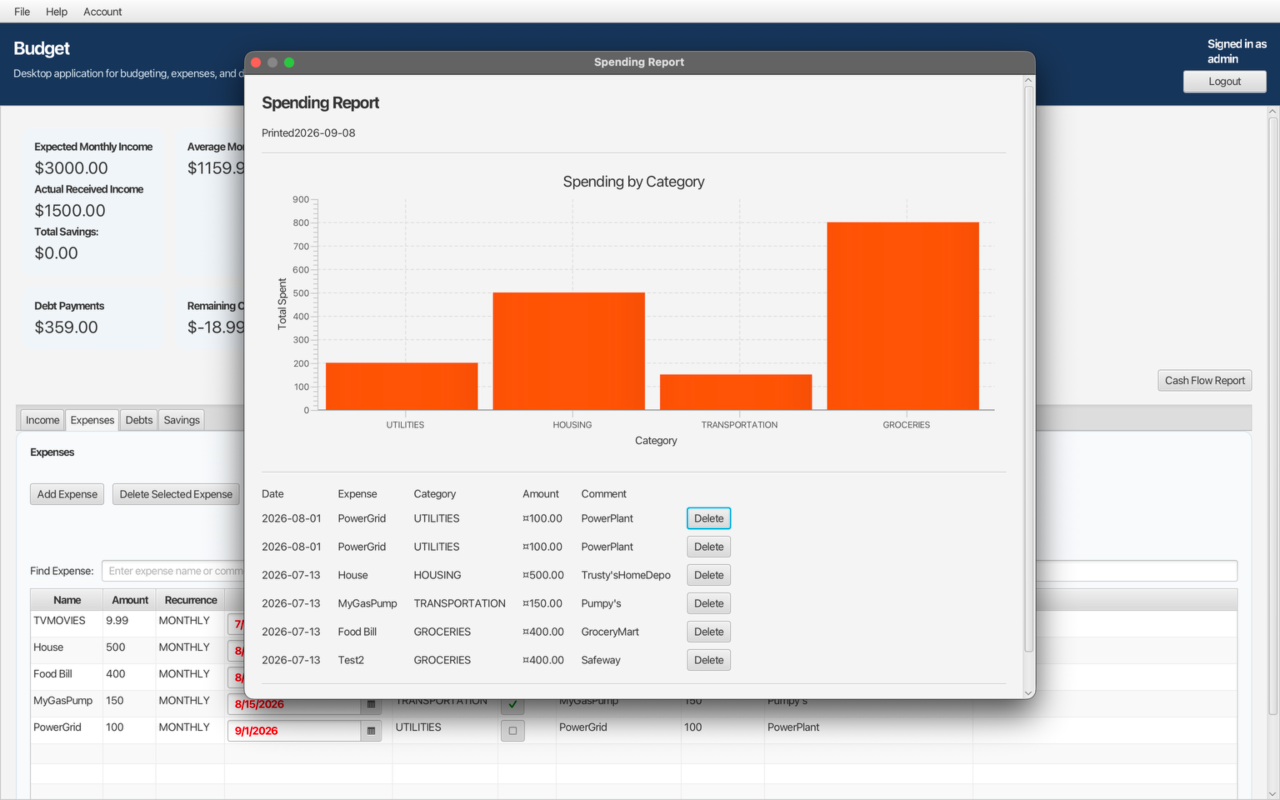The image size is (1280, 800).
Task: Close the Spending Report window
Action: pyautogui.click(x=256, y=62)
